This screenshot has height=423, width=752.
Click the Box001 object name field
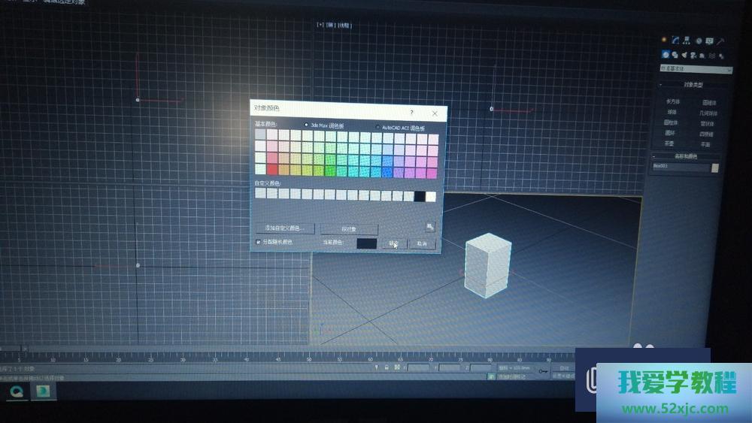point(680,168)
